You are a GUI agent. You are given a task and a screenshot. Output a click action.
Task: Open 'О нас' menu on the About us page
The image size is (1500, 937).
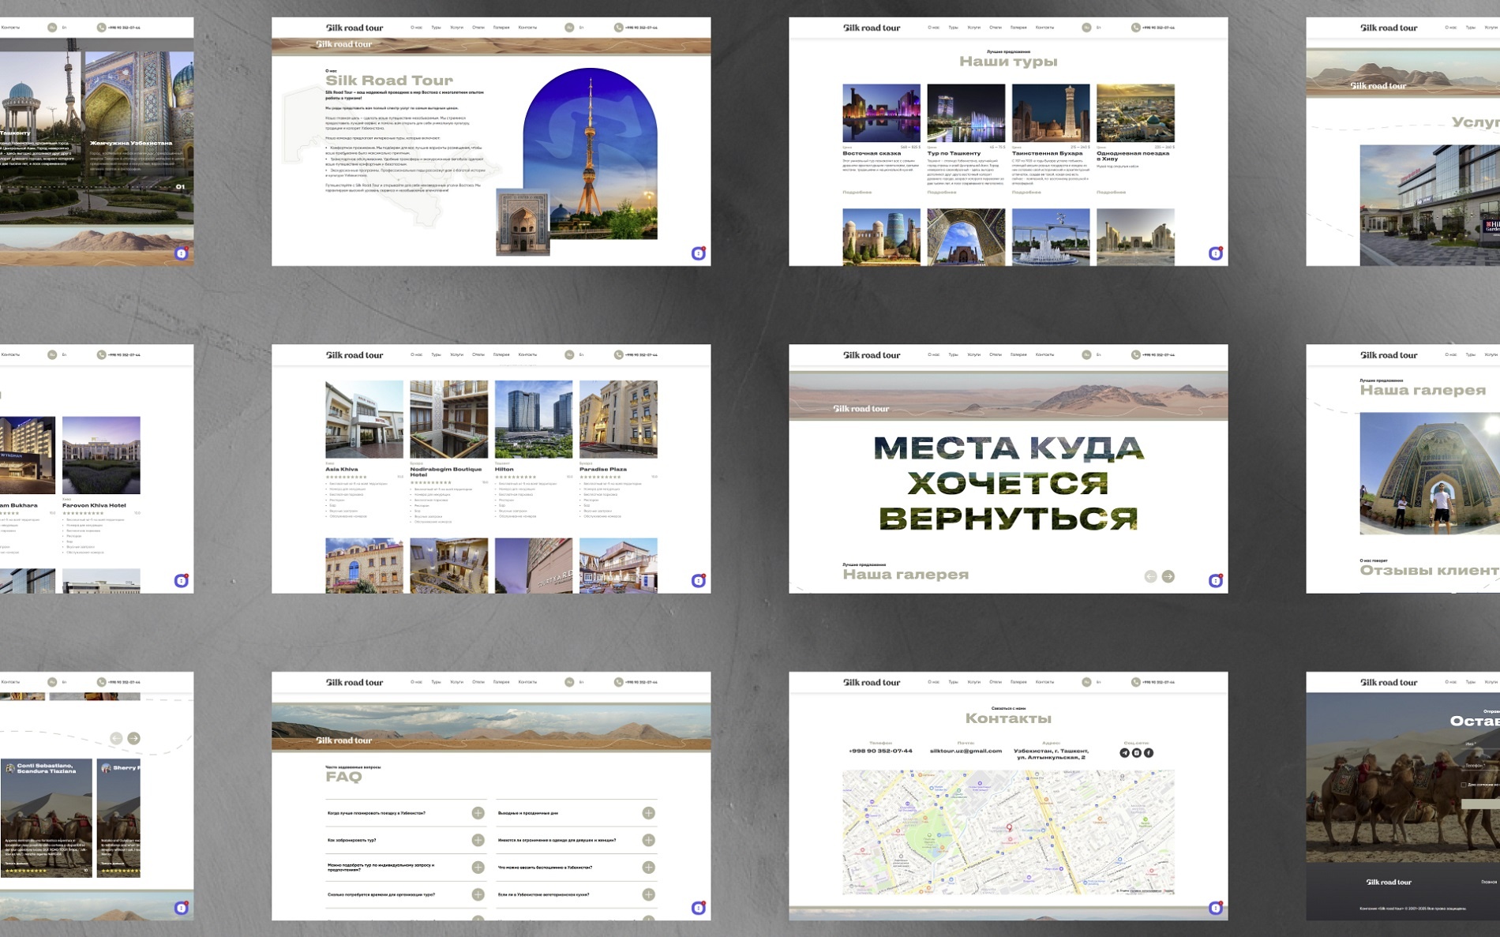point(416,28)
